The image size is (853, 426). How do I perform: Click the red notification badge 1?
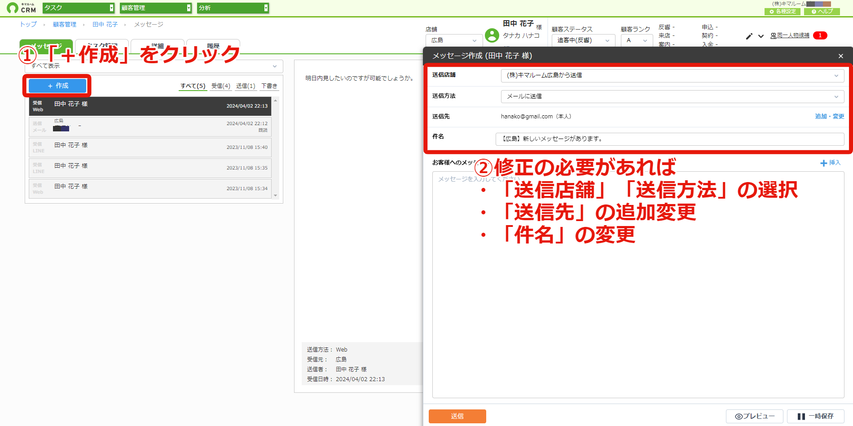[820, 35]
